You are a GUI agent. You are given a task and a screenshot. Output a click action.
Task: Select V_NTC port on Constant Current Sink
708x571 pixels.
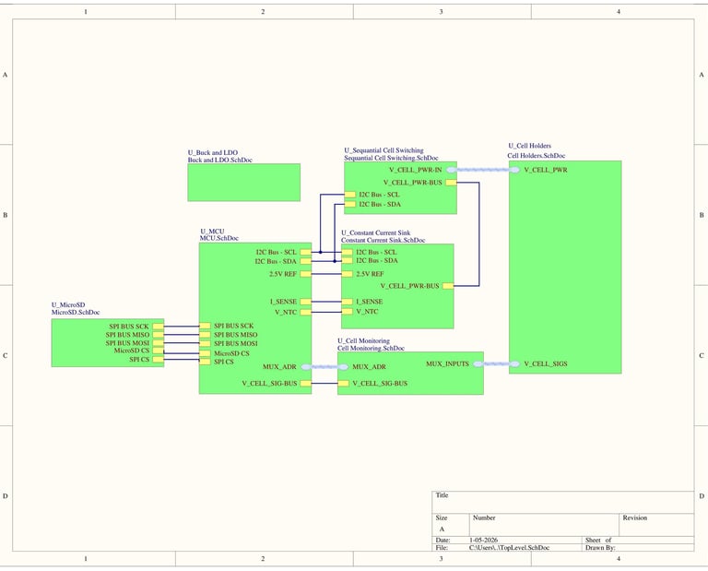tap(348, 312)
